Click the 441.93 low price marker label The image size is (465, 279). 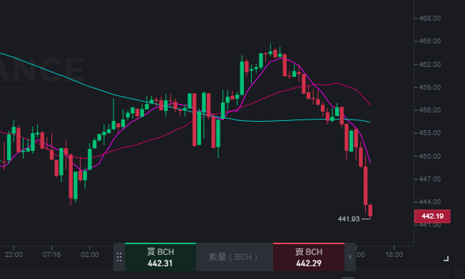[349, 219]
